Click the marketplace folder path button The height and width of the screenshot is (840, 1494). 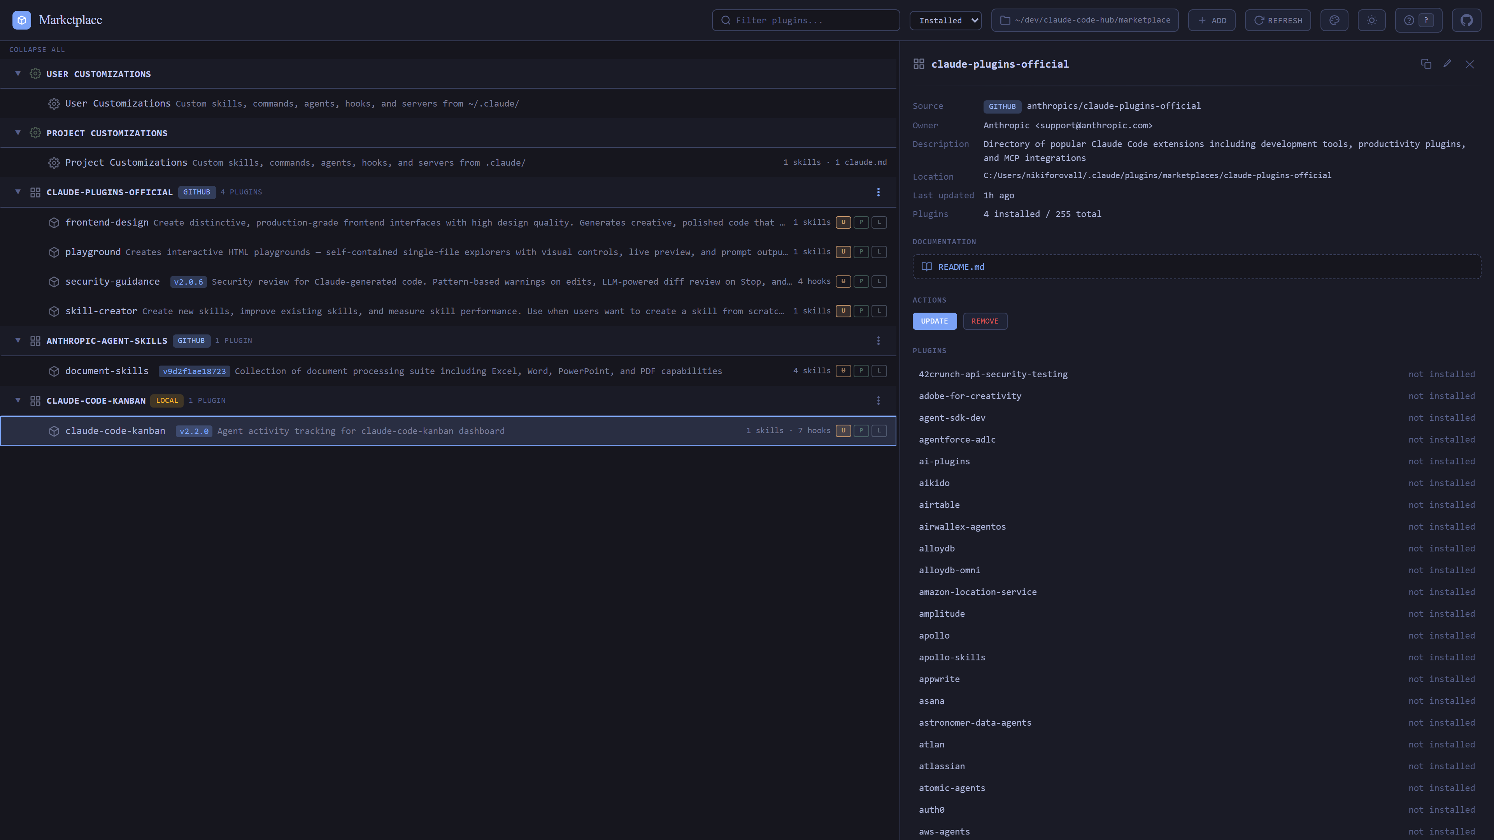[1085, 20]
